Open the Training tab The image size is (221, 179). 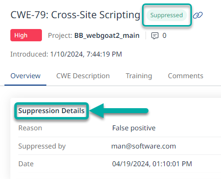(139, 76)
